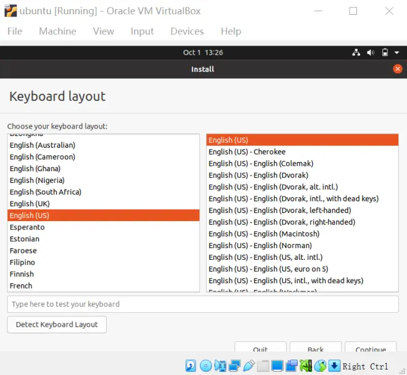
Task: Click 'Right Ctrl' host key label
Action: point(365,366)
